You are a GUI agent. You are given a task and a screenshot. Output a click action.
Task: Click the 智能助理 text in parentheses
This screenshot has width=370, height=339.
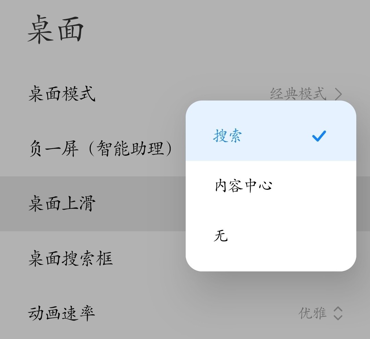[x=131, y=149]
